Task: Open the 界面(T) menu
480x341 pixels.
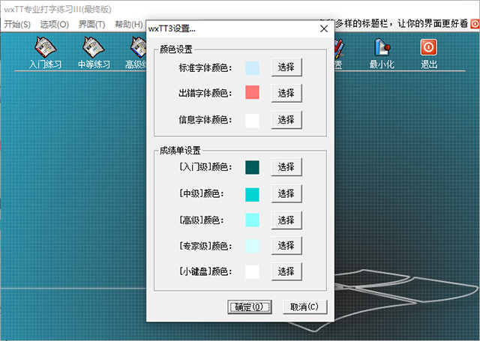Action: click(x=91, y=24)
